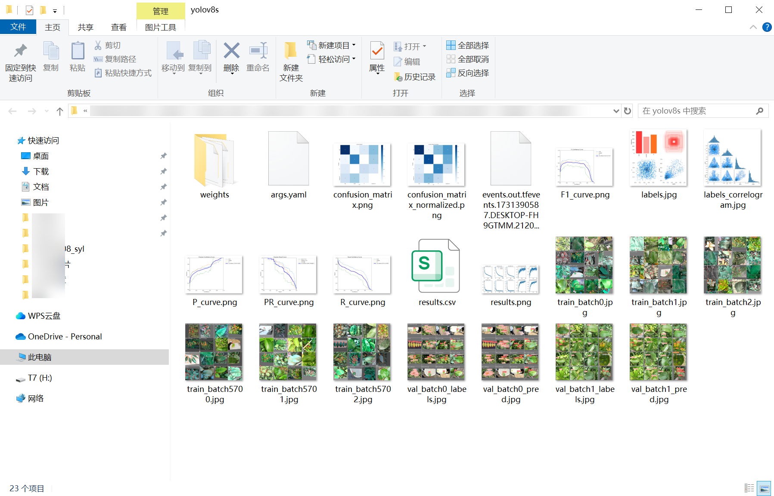This screenshot has height=496, width=774.
Task: Open the File (文件) tab
Action: click(18, 27)
